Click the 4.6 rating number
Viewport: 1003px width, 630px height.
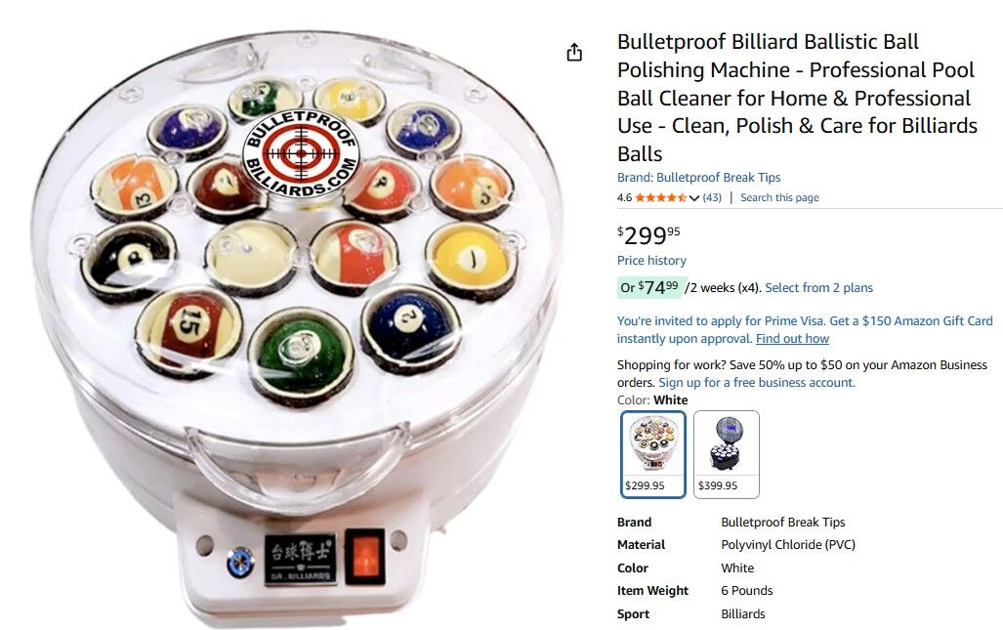coord(624,197)
